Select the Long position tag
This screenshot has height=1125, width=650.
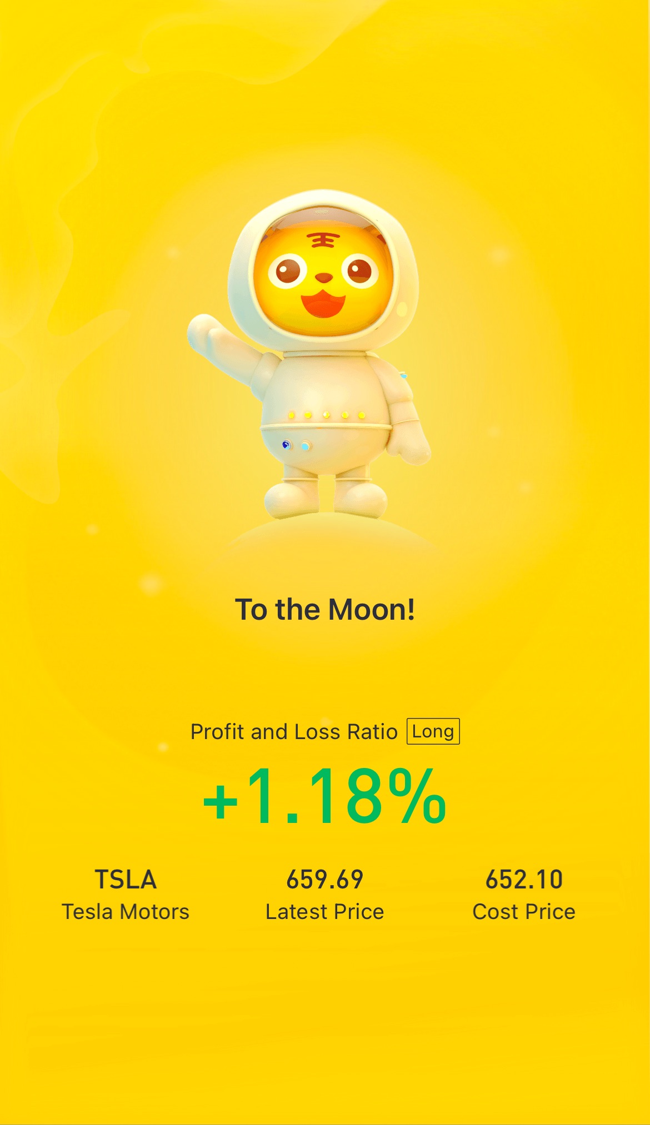pyautogui.click(x=433, y=731)
